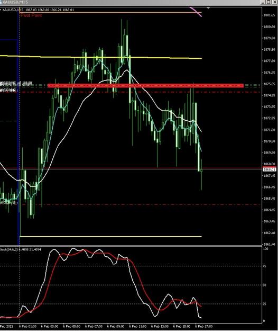Click the 1872.55 price scale label

tap(270, 118)
